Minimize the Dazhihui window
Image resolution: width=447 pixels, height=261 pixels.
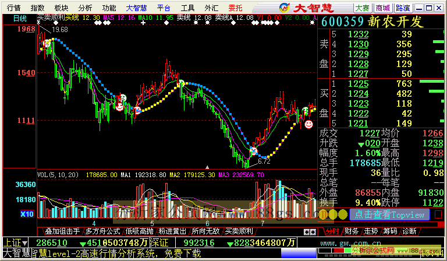419,8
